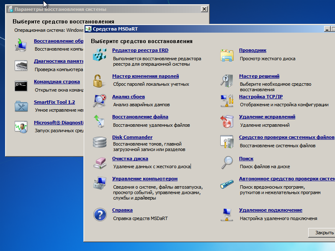The width and height of the screenshot is (335, 251).
Task: Click the hotfix uninstall disc icon
Action: pos(227,121)
